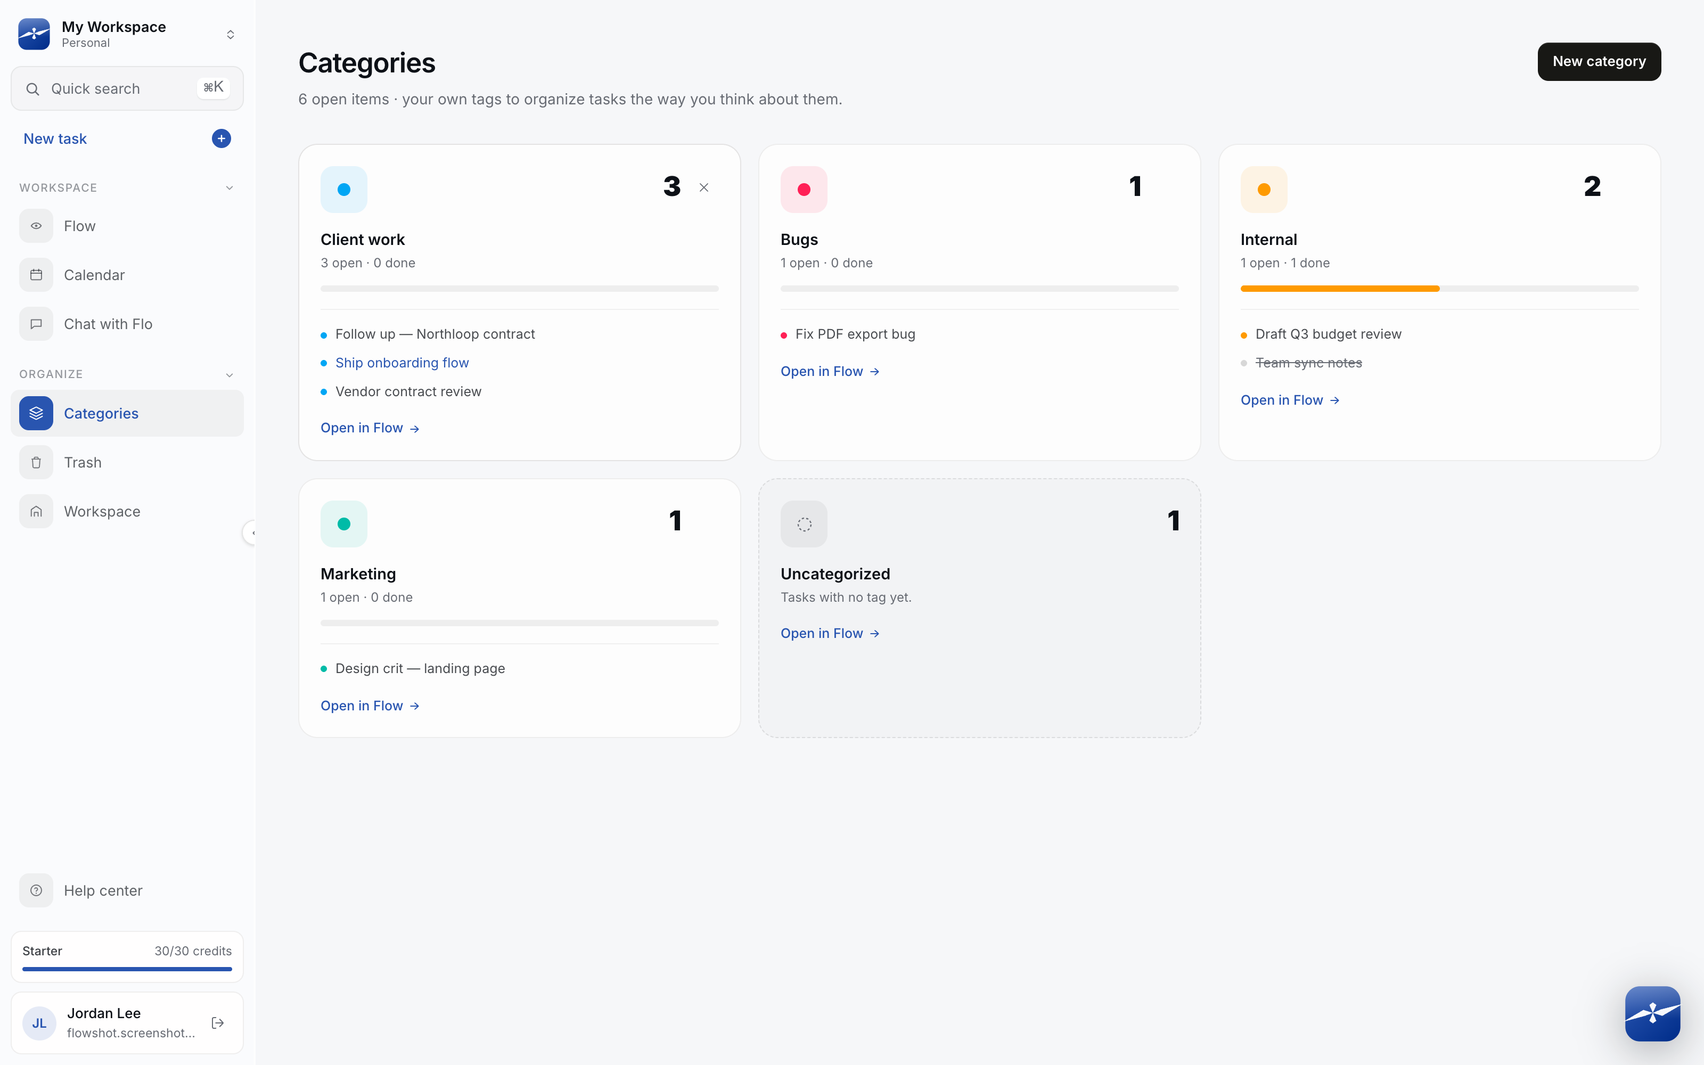1704x1065 pixels.
Task: Click the ⌘K shortcut badge
Action: point(214,87)
